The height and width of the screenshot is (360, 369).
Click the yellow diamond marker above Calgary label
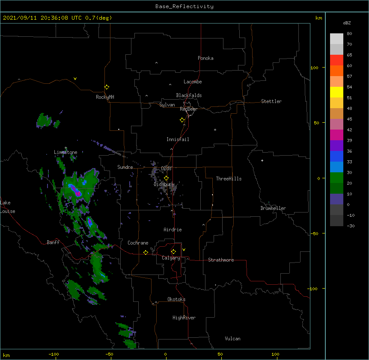pos(173,252)
